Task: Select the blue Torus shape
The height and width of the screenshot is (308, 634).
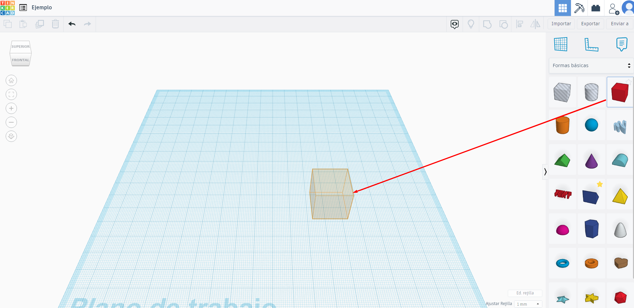Action: point(562,263)
